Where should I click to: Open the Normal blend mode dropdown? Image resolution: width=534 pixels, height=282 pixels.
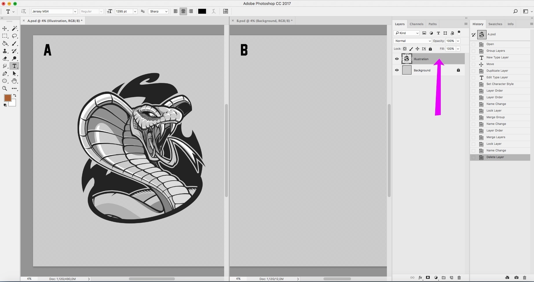pos(412,41)
